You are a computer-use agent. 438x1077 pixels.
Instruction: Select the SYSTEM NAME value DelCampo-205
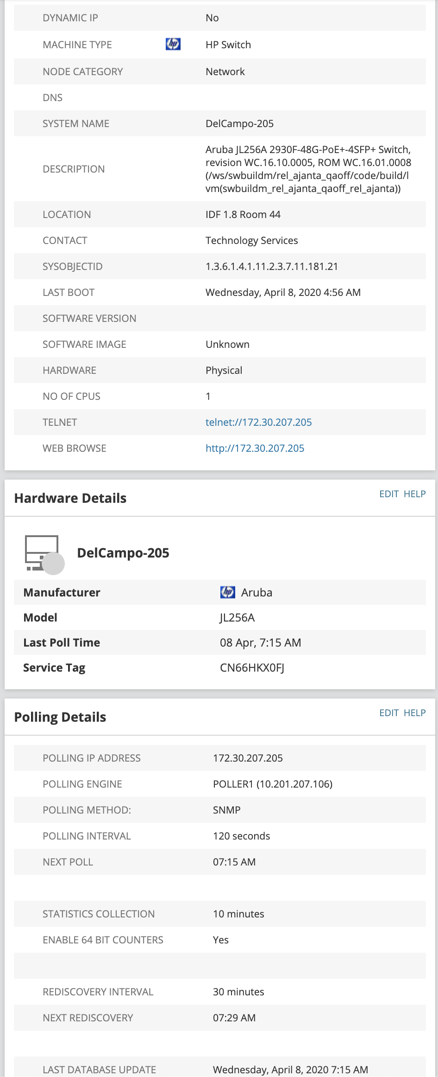(239, 124)
